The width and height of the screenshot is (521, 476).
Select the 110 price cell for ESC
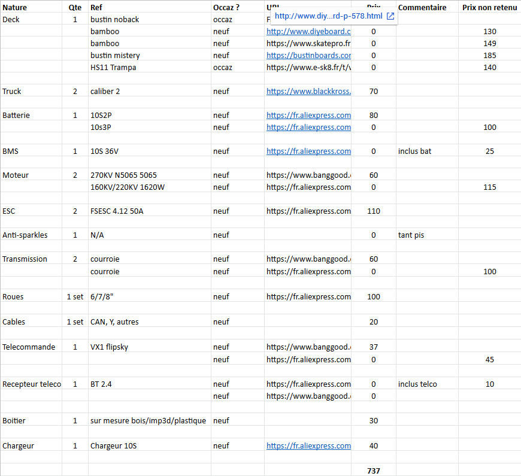(374, 211)
